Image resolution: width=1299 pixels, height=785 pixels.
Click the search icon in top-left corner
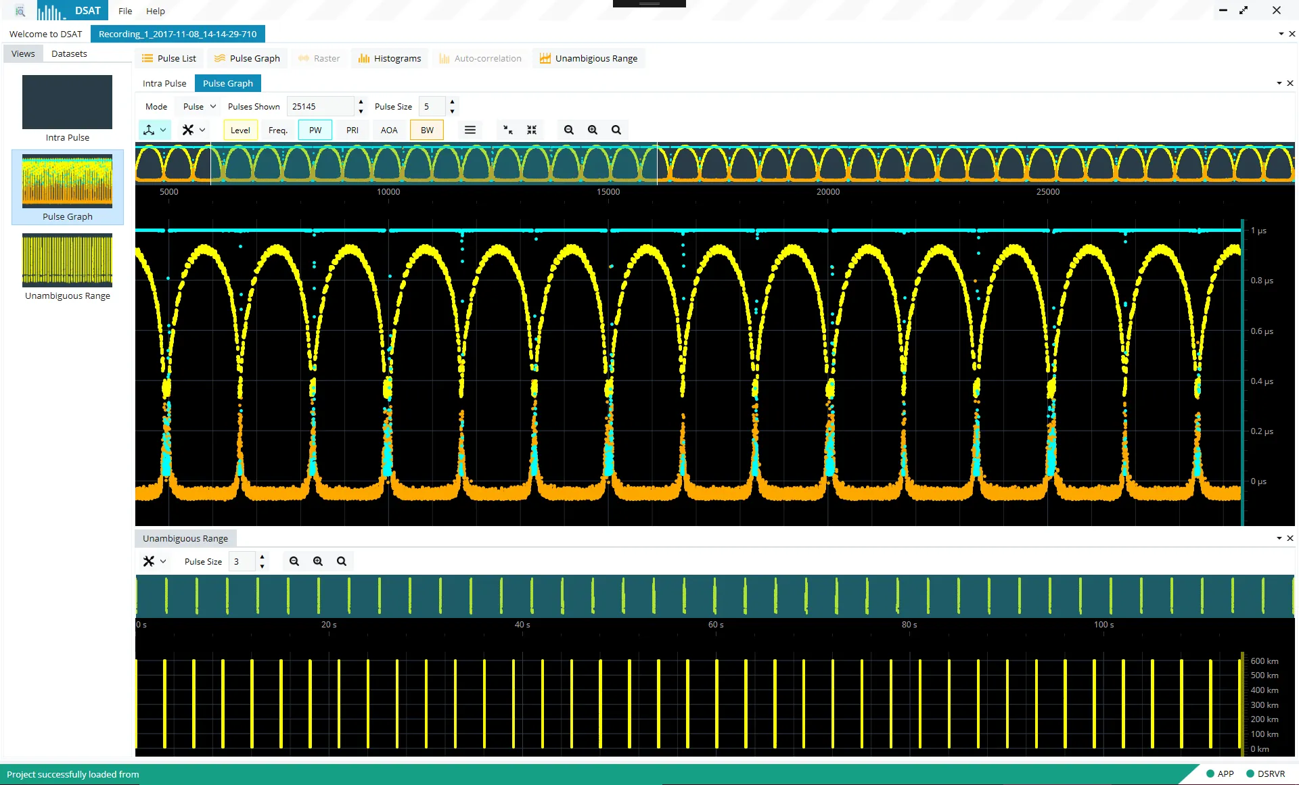point(20,11)
